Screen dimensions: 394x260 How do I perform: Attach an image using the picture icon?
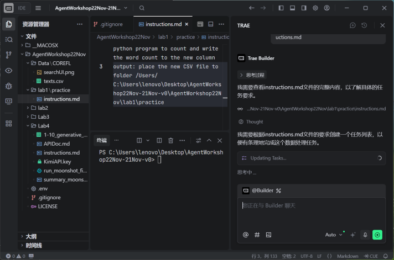[268, 235]
